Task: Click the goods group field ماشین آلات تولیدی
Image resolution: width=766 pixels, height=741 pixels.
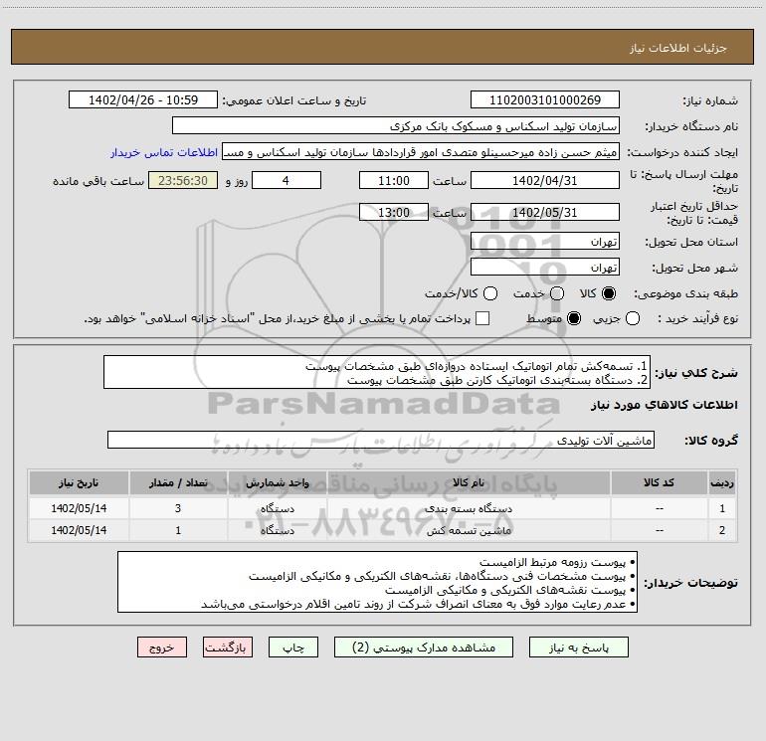Action: tap(381, 440)
